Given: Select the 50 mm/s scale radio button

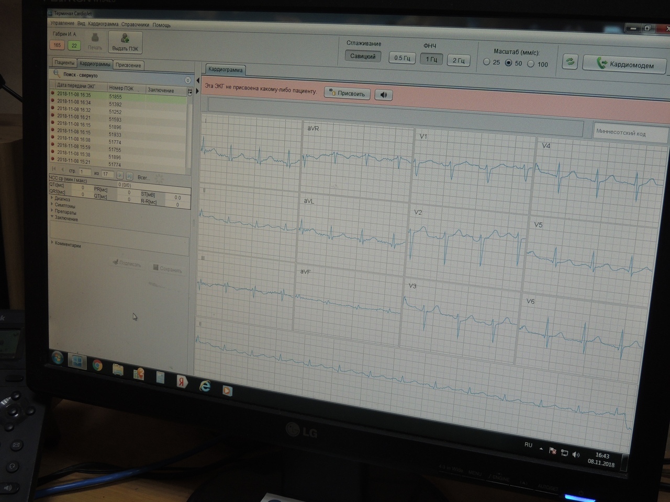Looking at the screenshot, I should coord(508,63).
